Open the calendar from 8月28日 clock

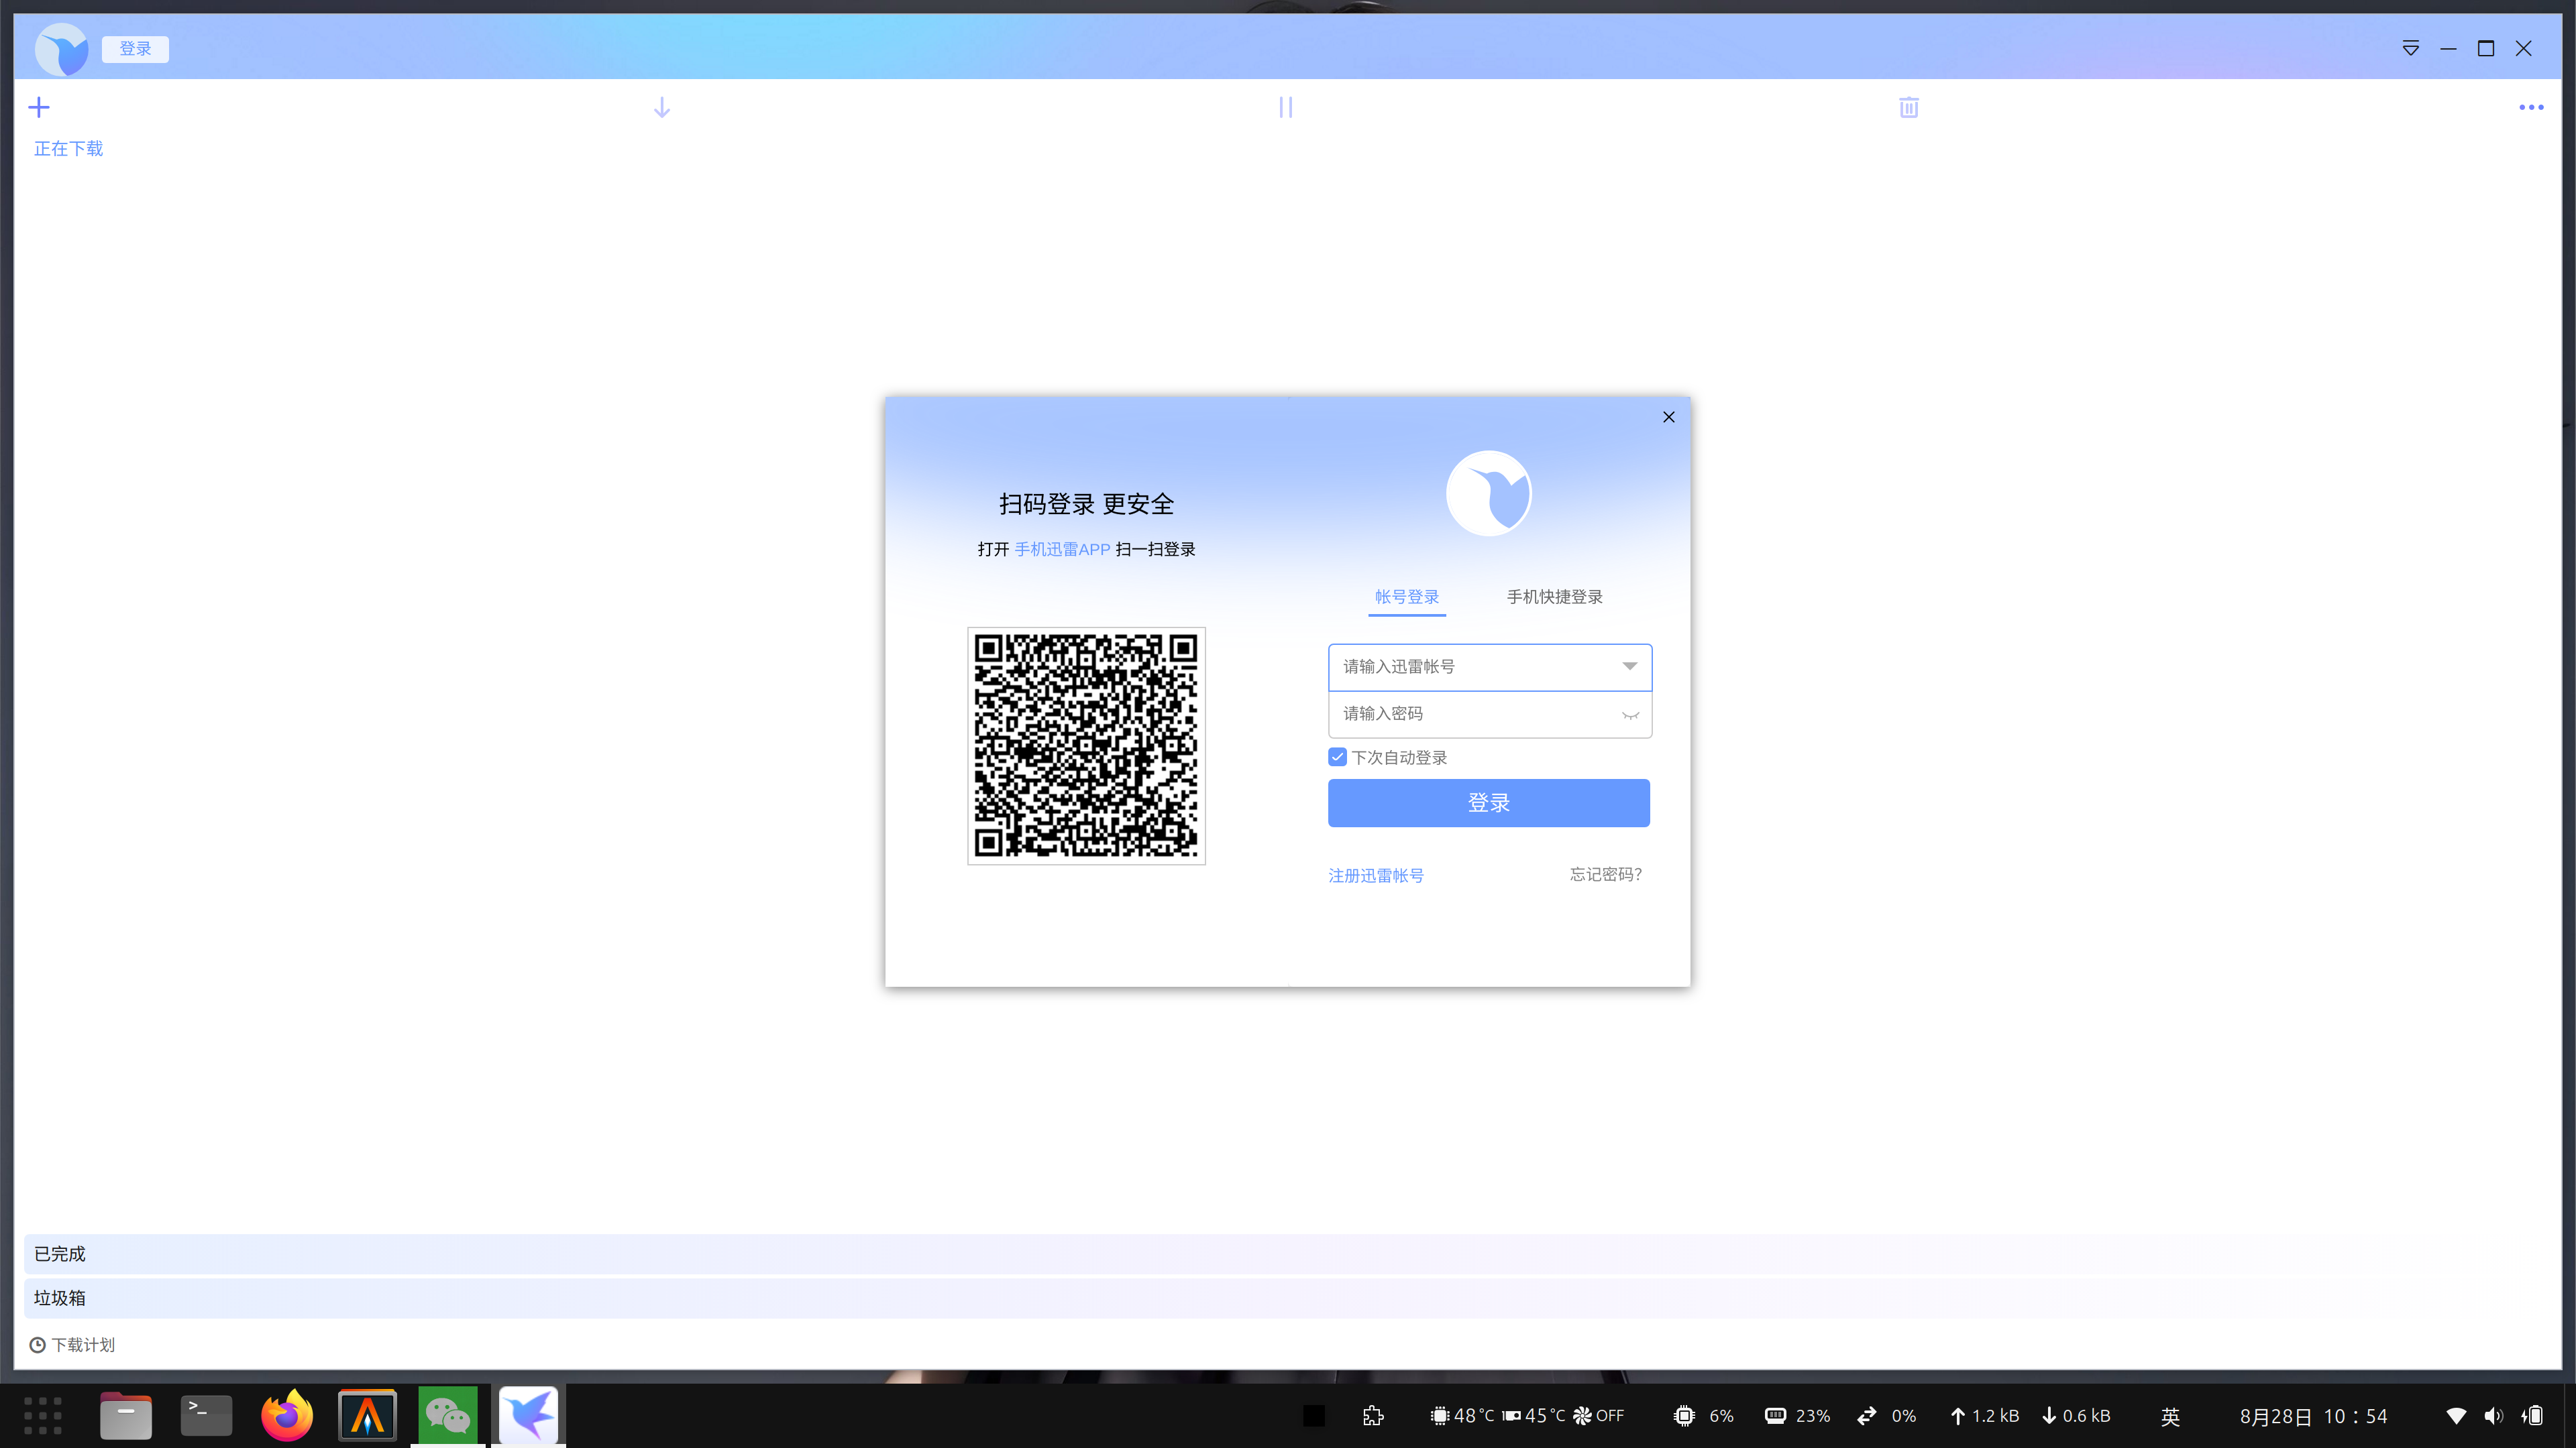pos(2313,1417)
